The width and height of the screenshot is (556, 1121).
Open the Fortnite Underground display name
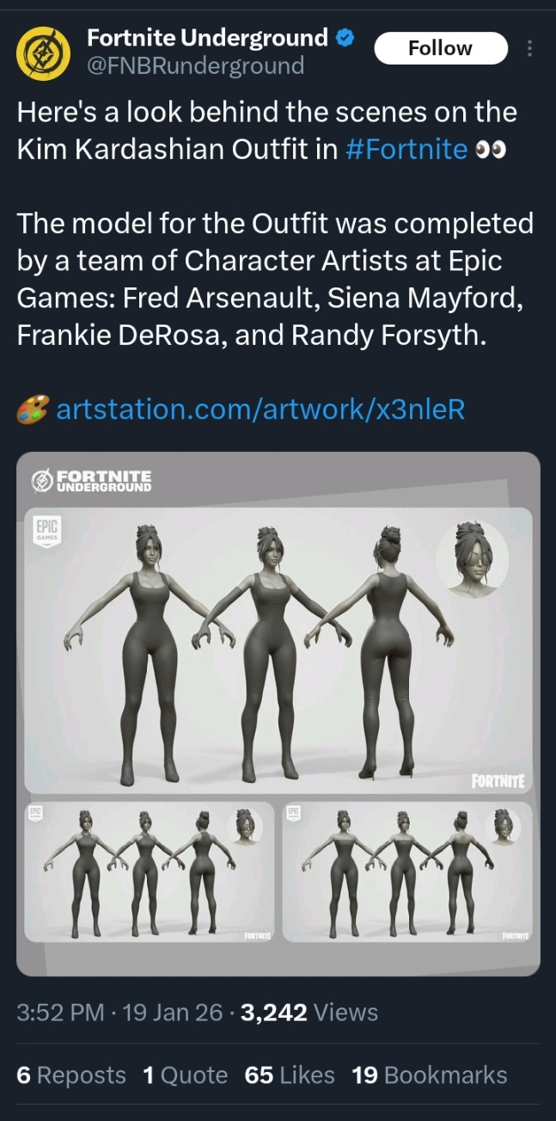[207, 37]
